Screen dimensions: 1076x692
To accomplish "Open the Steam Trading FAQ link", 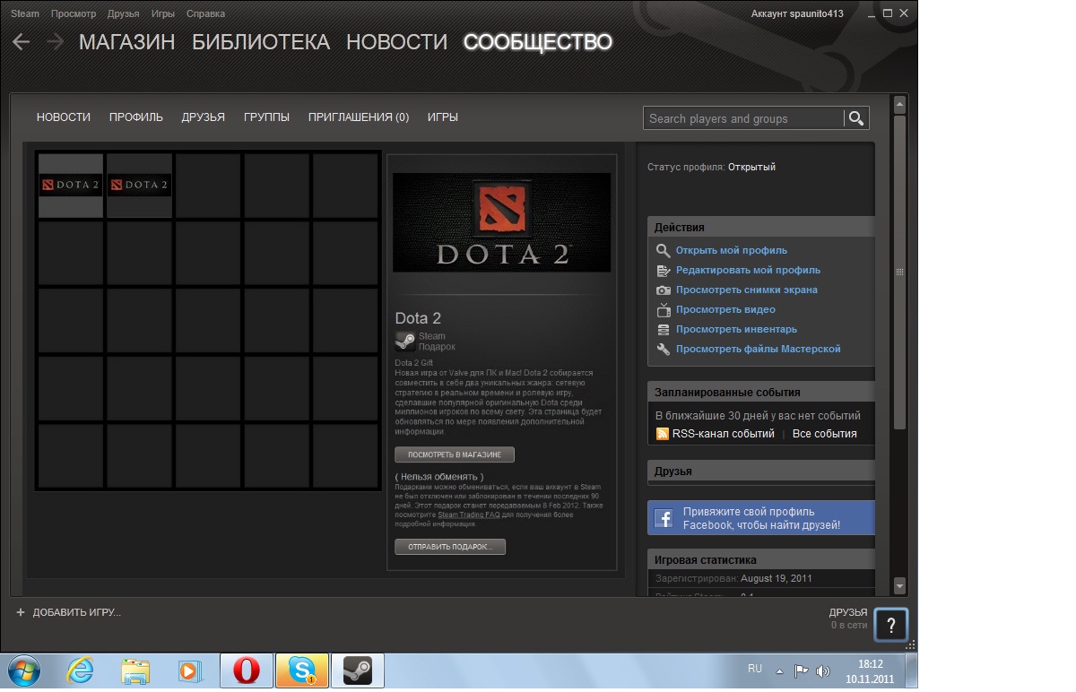I will tap(467, 515).
